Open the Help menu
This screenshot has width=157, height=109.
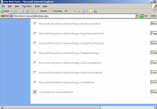point(45,6)
